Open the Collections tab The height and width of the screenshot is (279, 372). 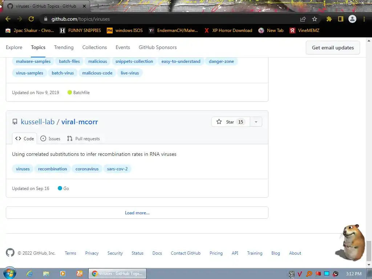[x=95, y=47]
